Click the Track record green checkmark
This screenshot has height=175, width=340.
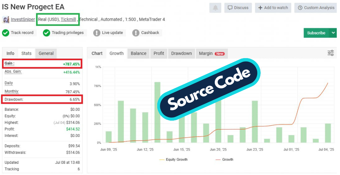coord(5,33)
